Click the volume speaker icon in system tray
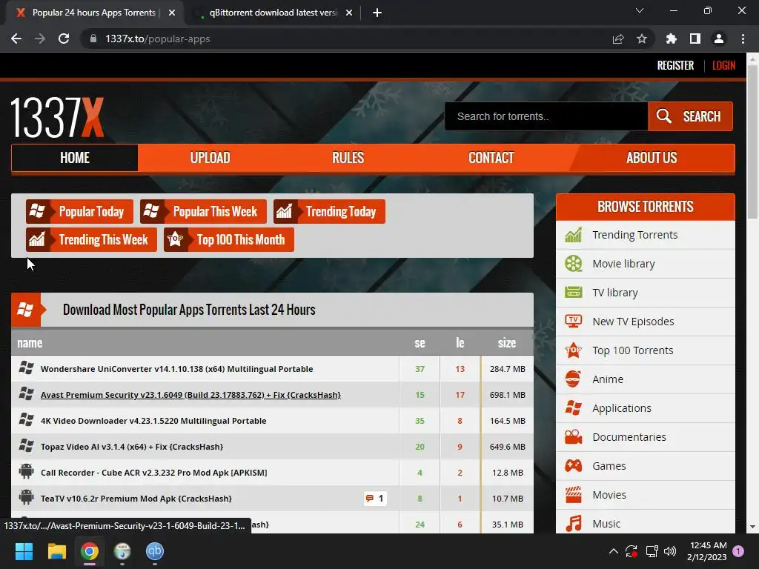759x569 pixels. pyautogui.click(x=670, y=551)
